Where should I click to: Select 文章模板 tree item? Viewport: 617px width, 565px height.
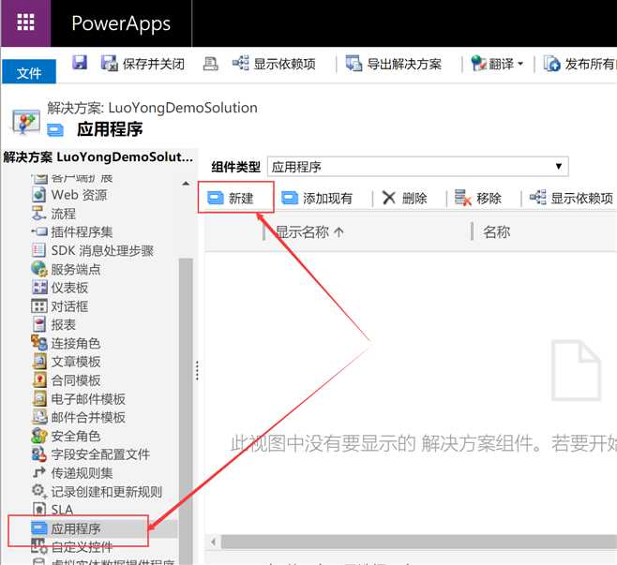(x=66, y=362)
